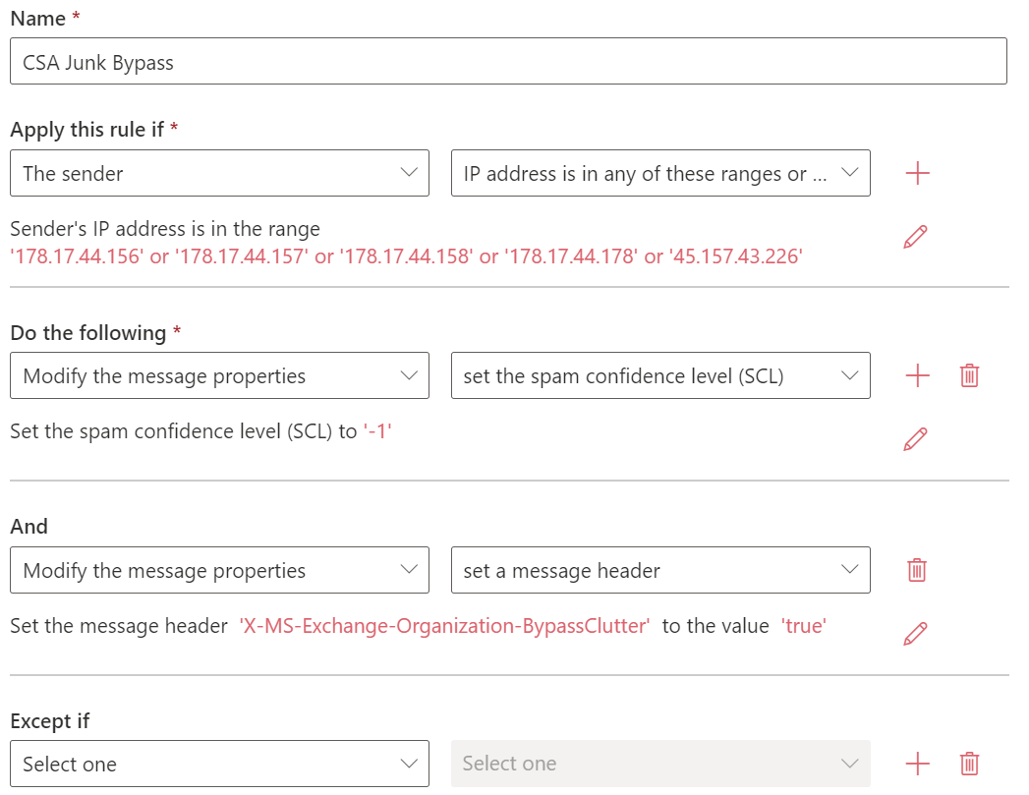Open the 'IP address is in any of these ranges' dropdown

tap(659, 172)
